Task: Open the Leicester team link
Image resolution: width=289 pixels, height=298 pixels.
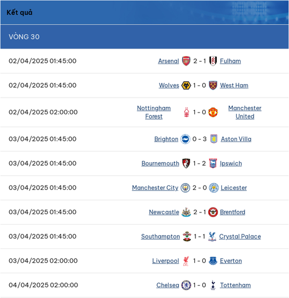Action: (x=234, y=188)
